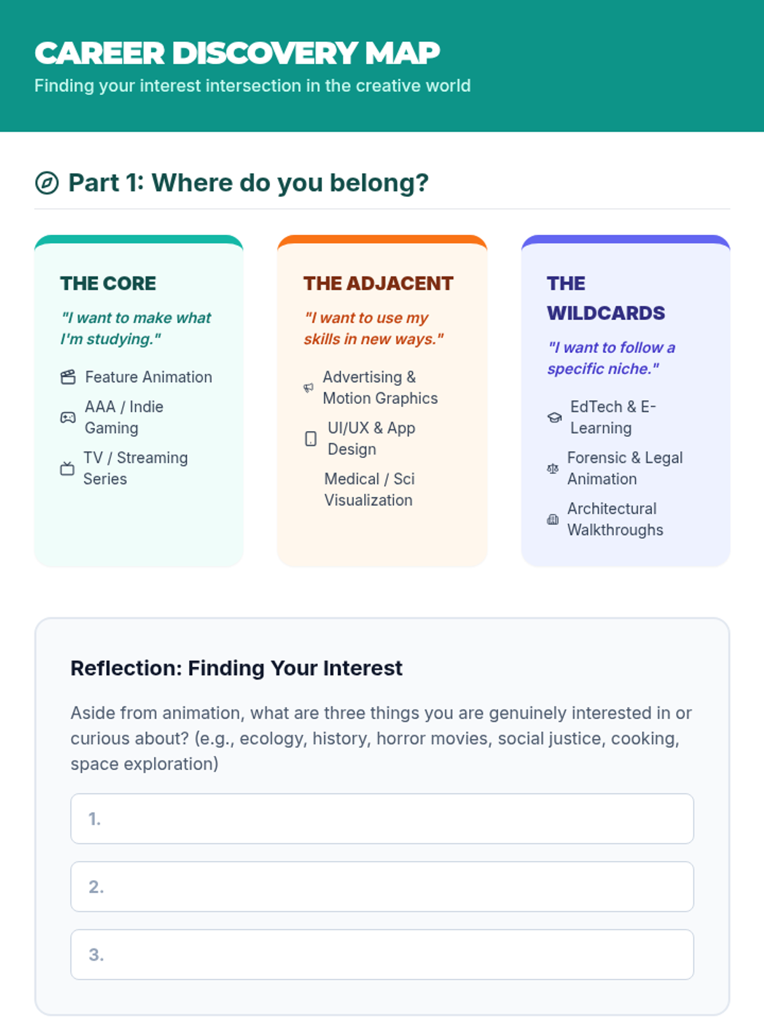Click into the third interest input field
Viewport: 764px width, 1019px height.
(x=382, y=955)
